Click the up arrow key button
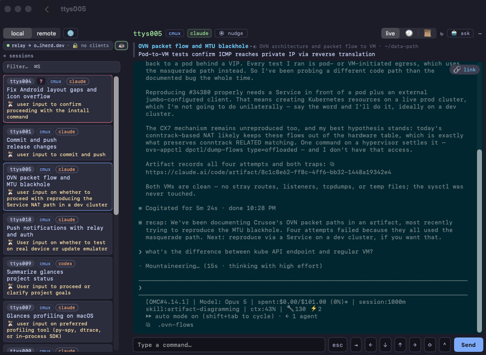The height and width of the screenshot is (355, 486). pos(400,345)
